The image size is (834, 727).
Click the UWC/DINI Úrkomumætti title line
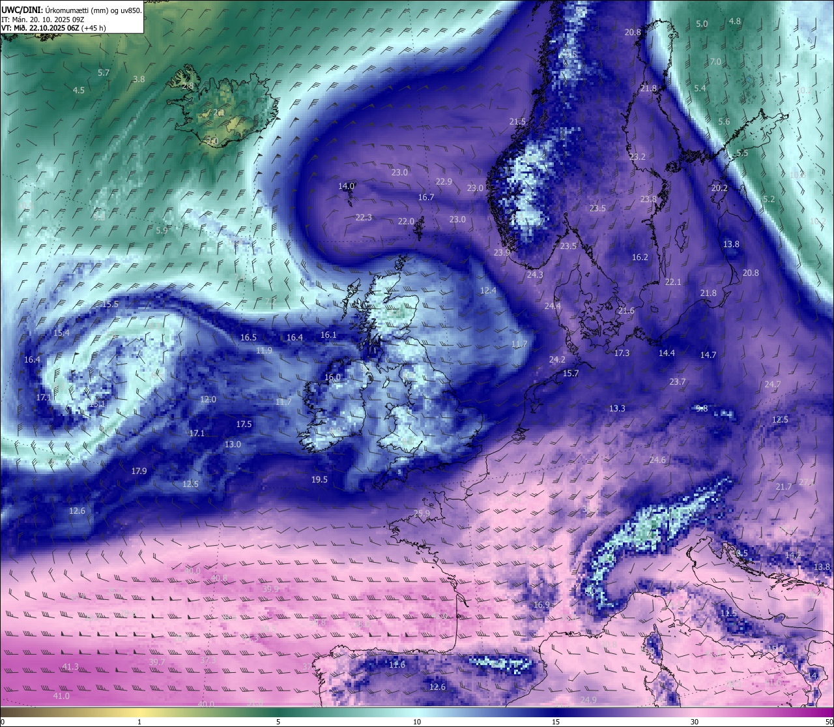[72, 10]
